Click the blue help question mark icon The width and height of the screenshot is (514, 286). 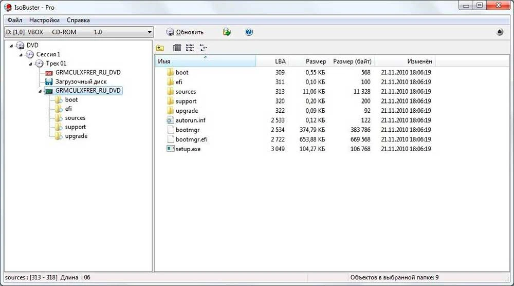pyautogui.click(x=249, y=32)
